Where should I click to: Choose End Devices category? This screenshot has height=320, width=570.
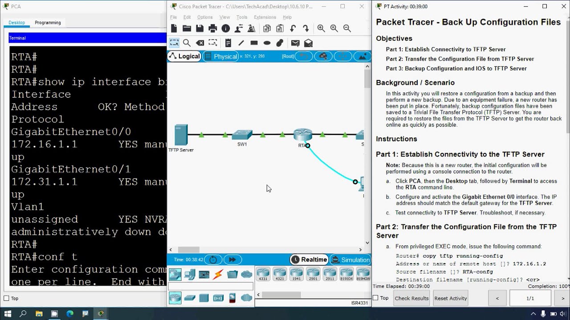click(x=190, y=275)
